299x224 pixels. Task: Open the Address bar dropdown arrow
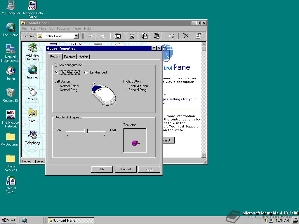tap(77, 36)
